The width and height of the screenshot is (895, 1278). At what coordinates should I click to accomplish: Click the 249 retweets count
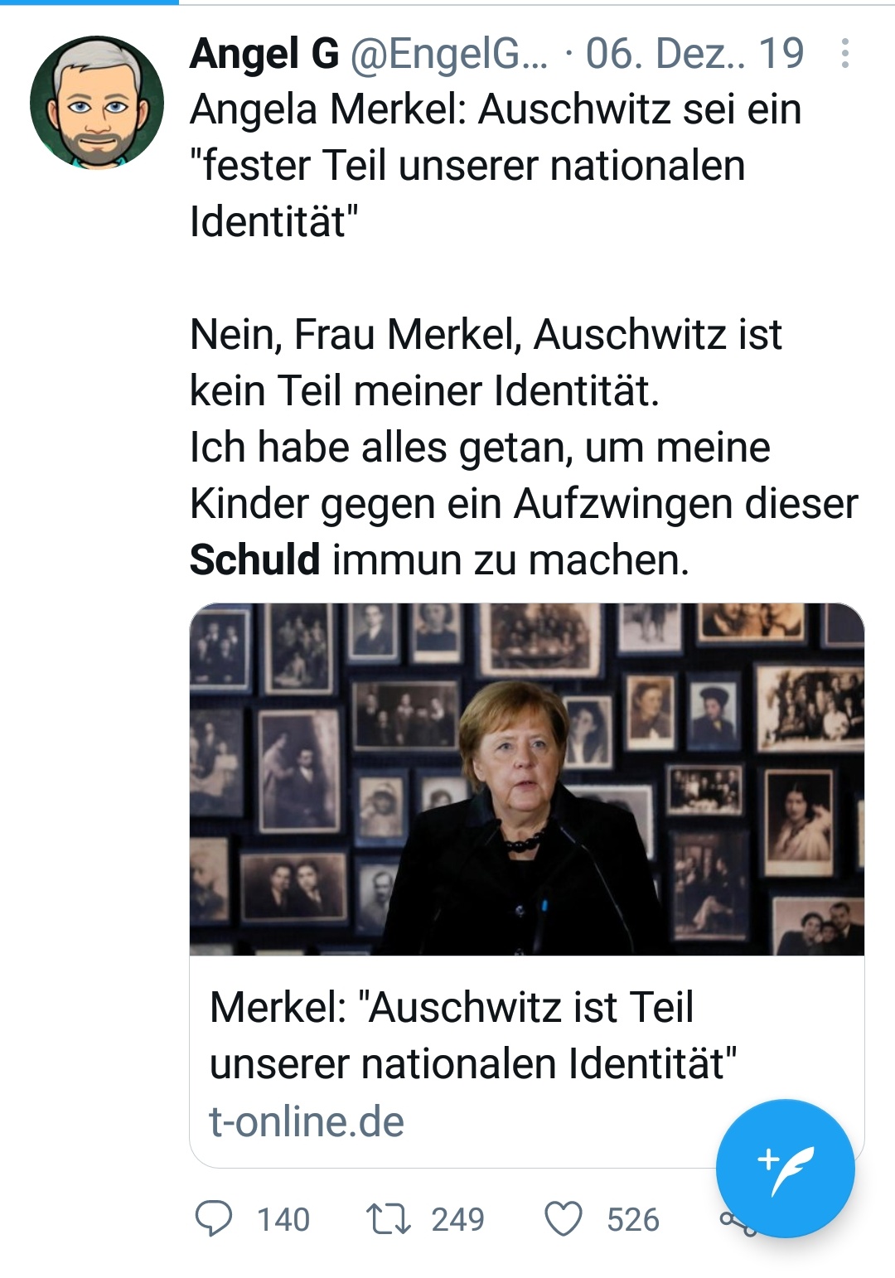pyautogui.click(x=458, y=1220)
